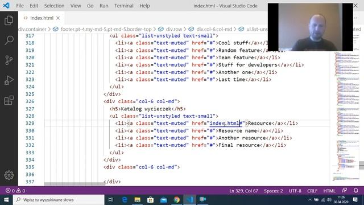Open Mail app from taskbar
This screenshot has height=205, width=364.
click(163, 200)
